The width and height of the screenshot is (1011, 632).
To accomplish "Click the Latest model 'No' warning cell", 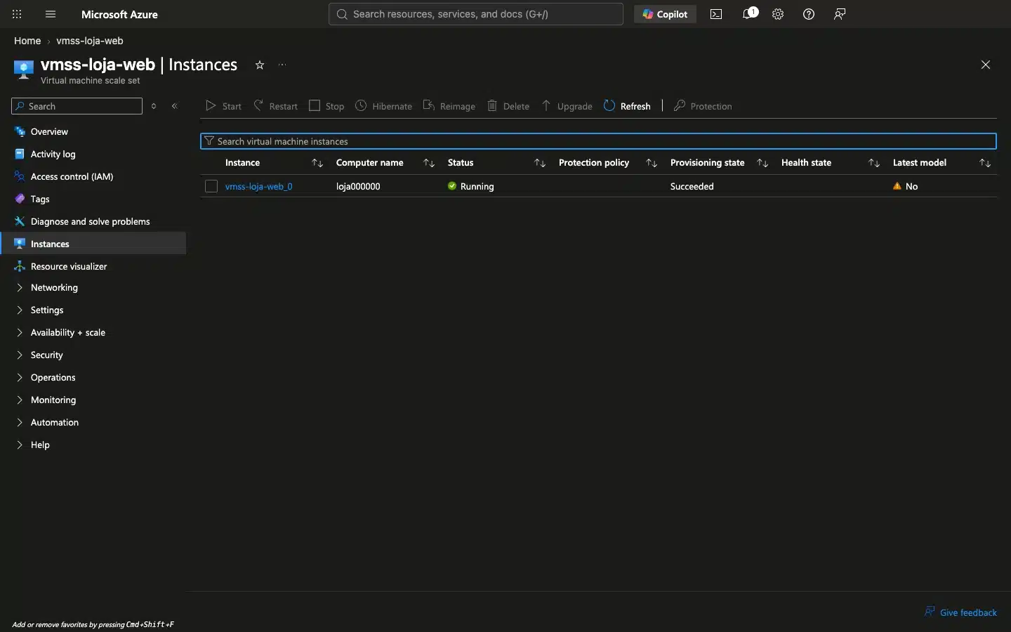I will pyautogui.click(x=906, y=186).
